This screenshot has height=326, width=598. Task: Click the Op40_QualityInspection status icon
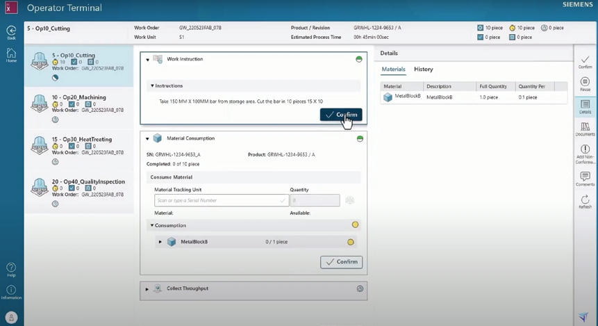(56, 204)
